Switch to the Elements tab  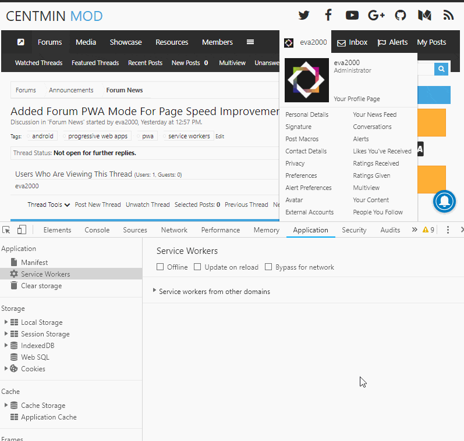(57, 230)
